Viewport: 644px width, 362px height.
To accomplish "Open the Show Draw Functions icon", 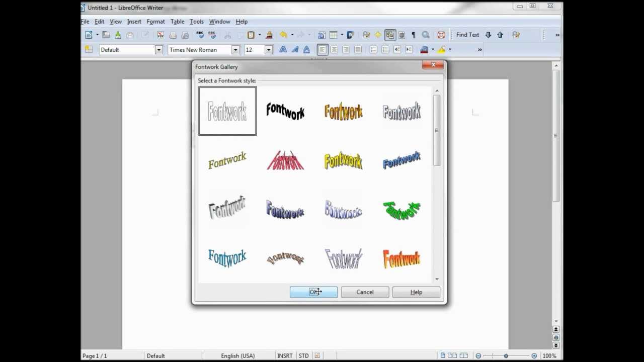I will pyautogui.click(x=351, y=35).
